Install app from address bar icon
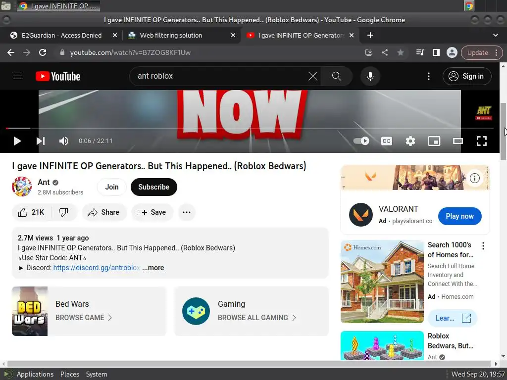507x380 pixels. [x=368, y=52]
